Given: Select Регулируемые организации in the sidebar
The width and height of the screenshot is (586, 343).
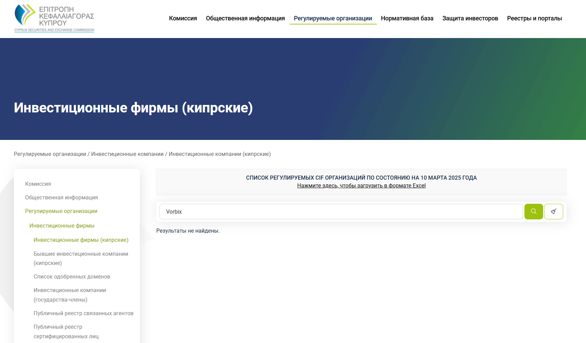Looking at the screenshot, I should (x=61, y=211).
